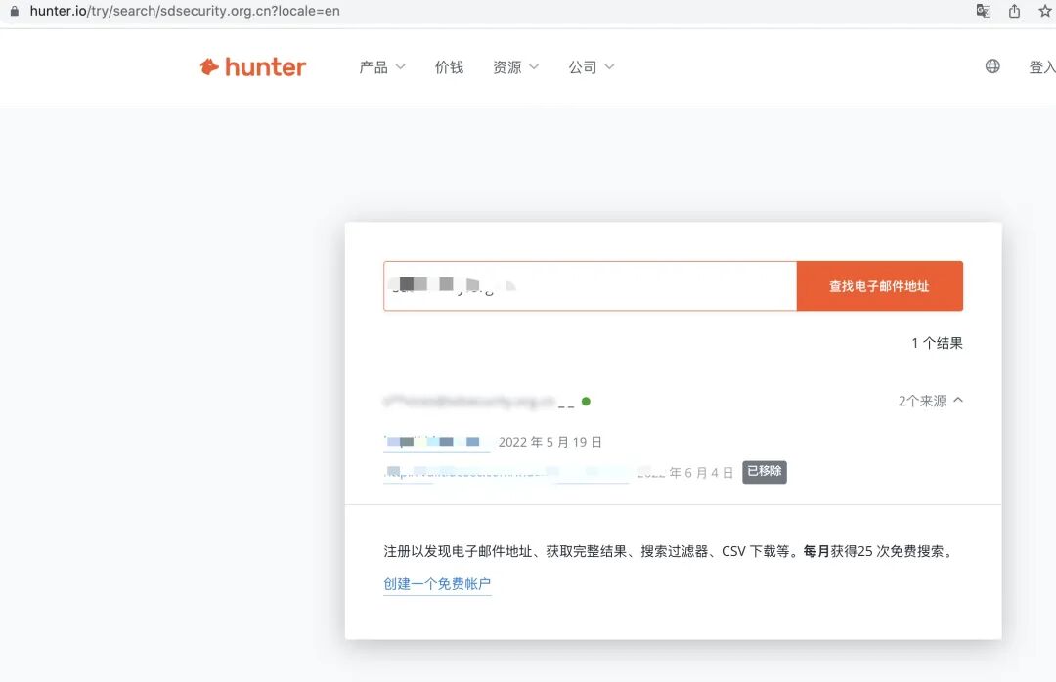The width and height of the screenshot is (1056, 682).
Task: Expand the 公司 menu
Action: [592, 66]
